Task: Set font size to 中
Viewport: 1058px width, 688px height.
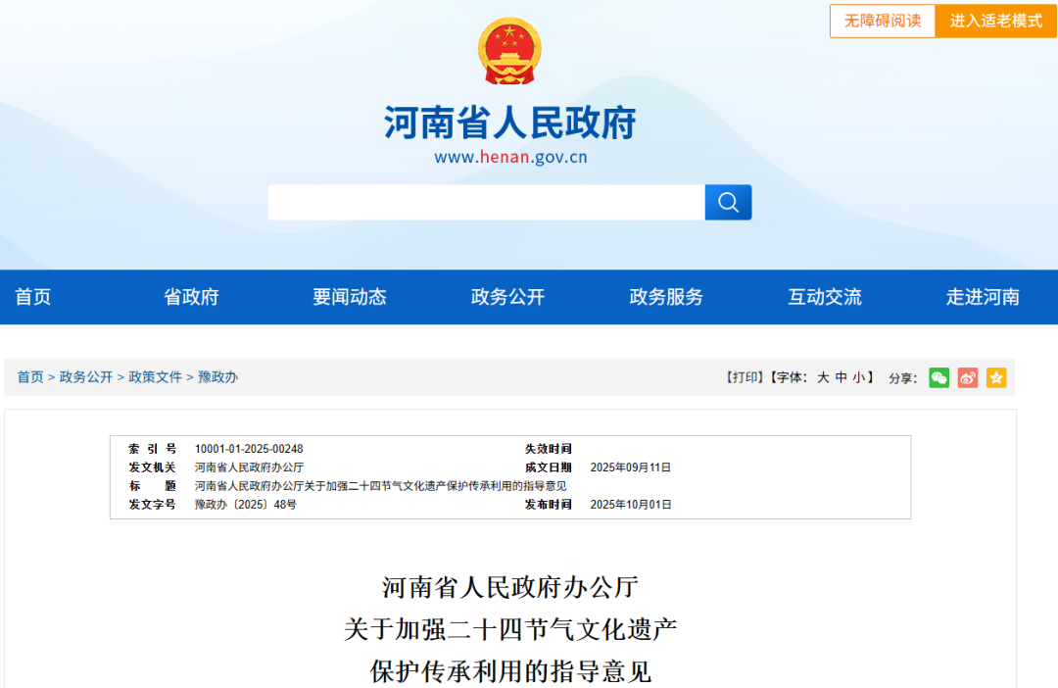Action: (x=841, y=377)
